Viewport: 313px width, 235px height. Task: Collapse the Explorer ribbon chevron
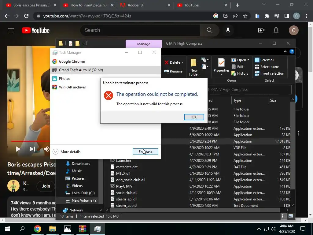pyautogui.click(x=285, y=51)
